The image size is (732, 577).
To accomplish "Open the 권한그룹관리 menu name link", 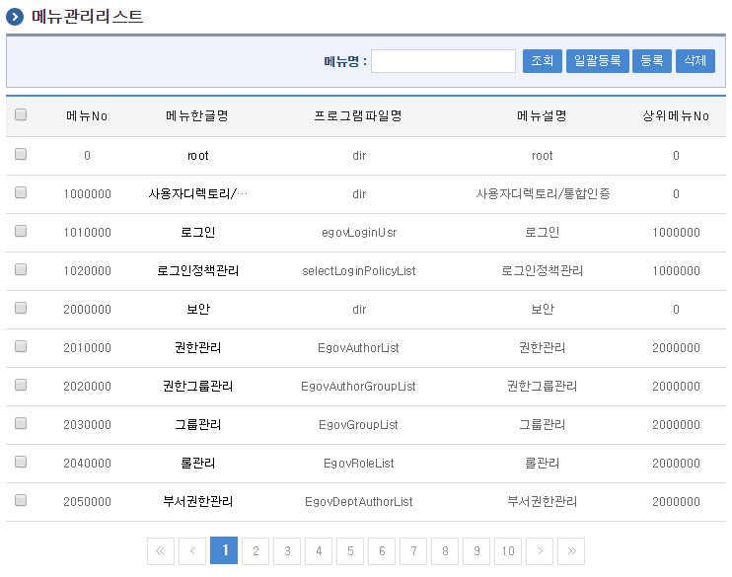I will (197, 386).
